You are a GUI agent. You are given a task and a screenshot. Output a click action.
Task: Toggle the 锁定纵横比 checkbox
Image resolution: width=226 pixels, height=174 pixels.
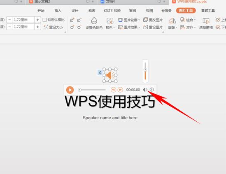pyautogui.click(x=45, y=20)
